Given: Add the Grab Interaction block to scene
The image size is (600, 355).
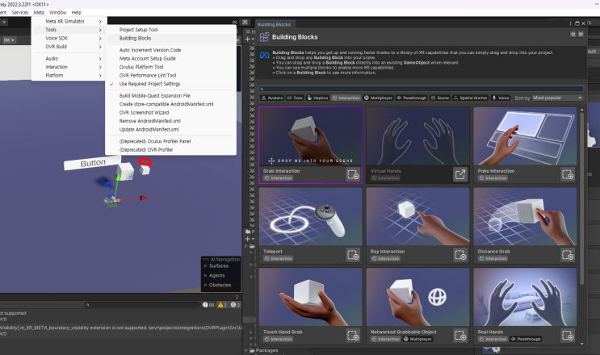Looking at the screenshot, I should click(353, 174).
